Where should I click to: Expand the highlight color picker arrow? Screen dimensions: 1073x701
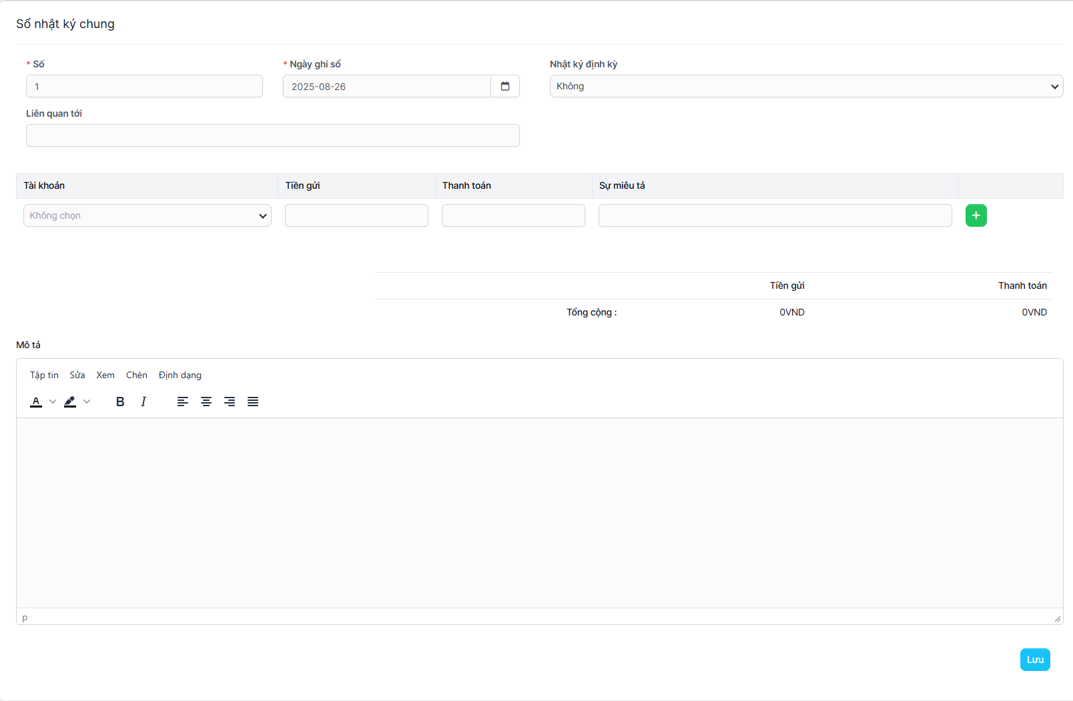click(x=87, y=402)
